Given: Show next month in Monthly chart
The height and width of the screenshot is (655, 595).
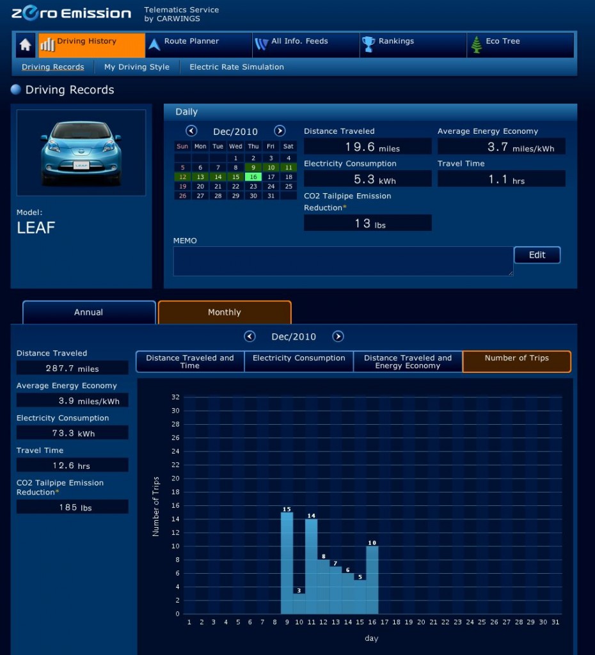Looking at the screenshot, I should (338, 336).
